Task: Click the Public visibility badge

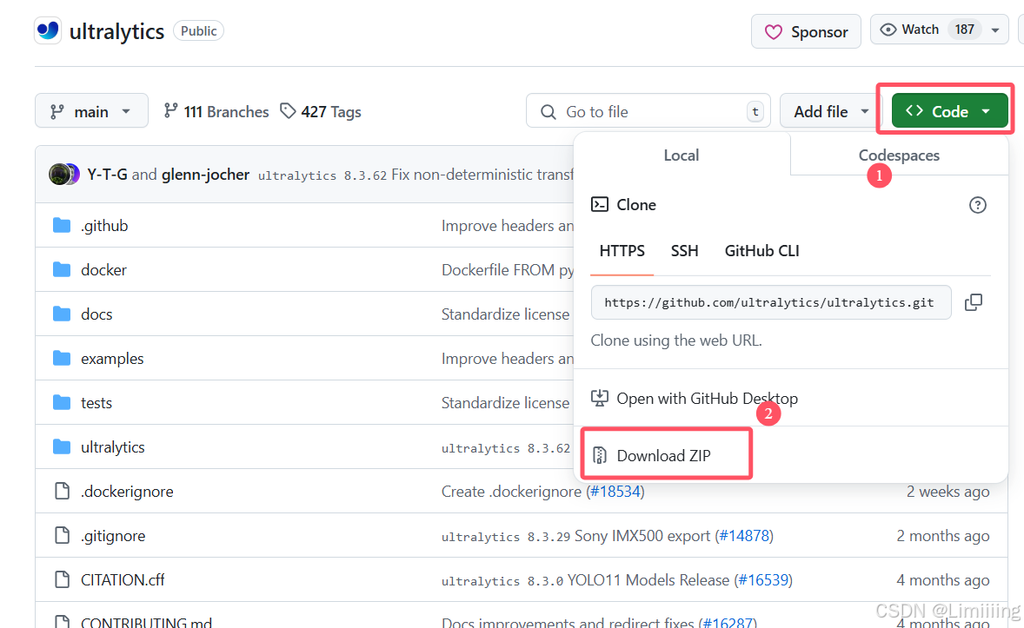Action: click(x=198, y=30)
